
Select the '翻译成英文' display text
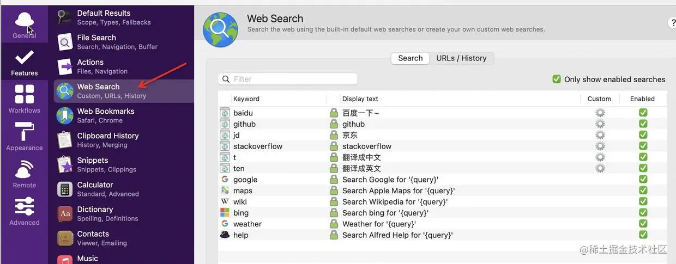tap(361, 168)
